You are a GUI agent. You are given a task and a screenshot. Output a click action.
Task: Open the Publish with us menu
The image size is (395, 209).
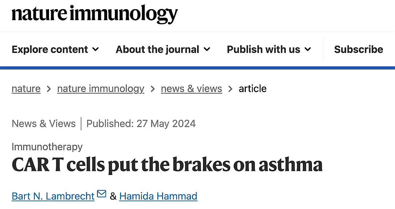click(269, 49)
